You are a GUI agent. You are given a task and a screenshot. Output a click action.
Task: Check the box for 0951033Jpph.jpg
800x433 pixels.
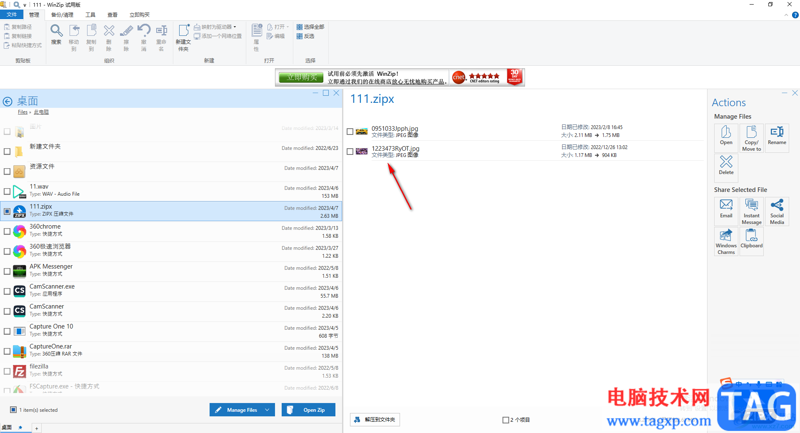point(350,132)
